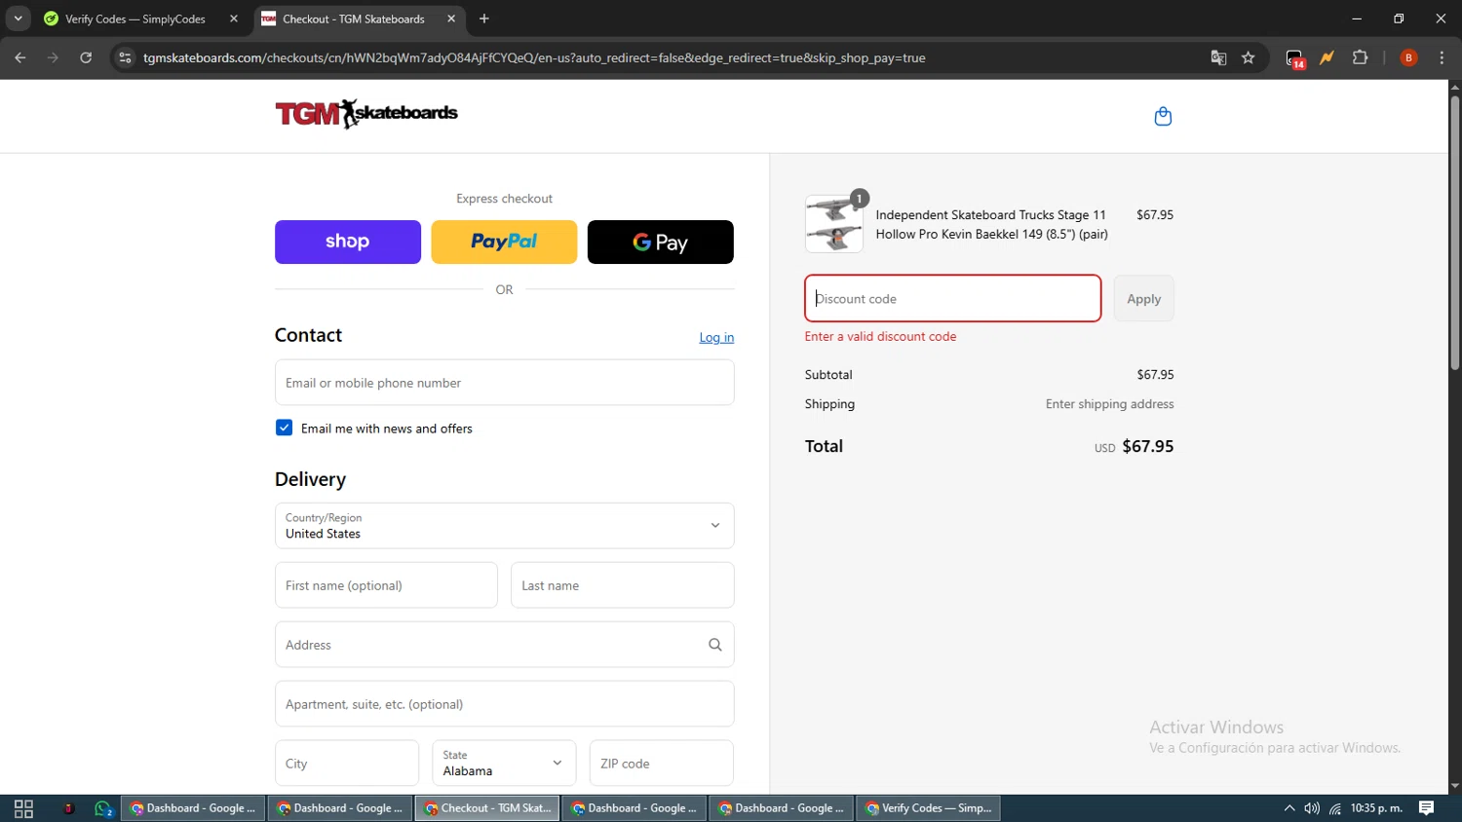Click the Total $67.95 amount
Viewport: 1462px width, 822px height.
click(x=1147, y=446)
